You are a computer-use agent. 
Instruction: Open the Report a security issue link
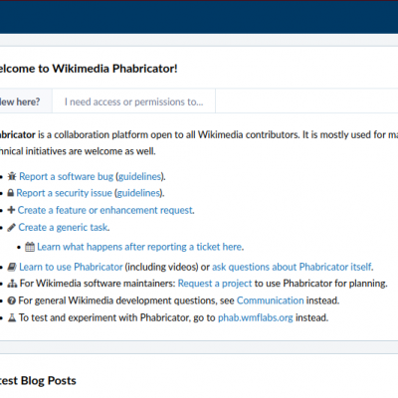tap(64, 193)
